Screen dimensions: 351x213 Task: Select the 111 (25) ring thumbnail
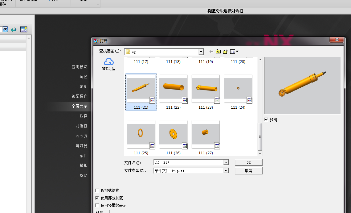[141, 134]
